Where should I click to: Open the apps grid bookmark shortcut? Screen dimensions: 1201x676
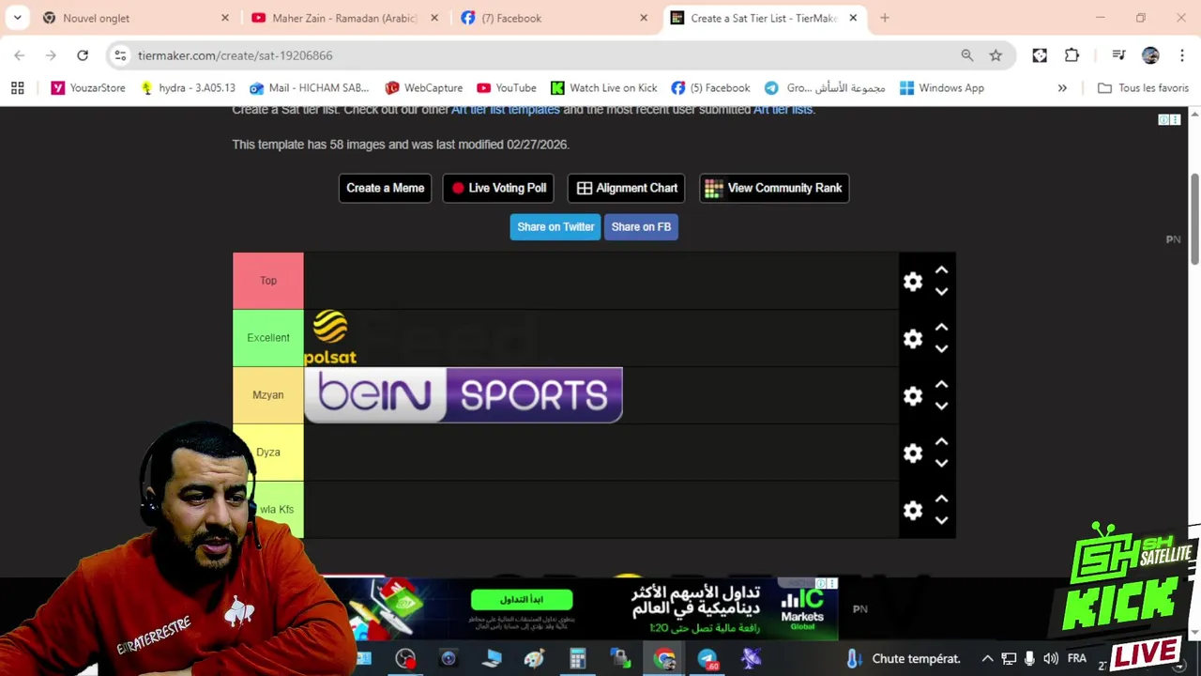pos(17,87)
